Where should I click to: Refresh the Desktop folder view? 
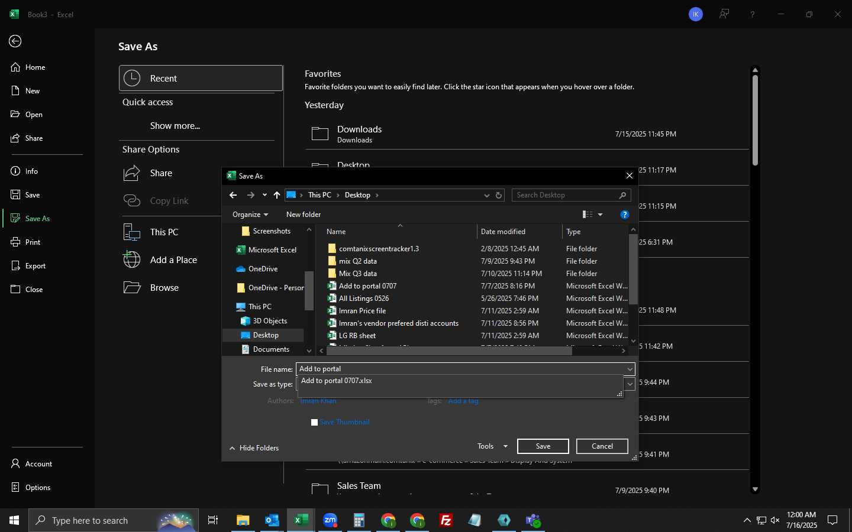click(499, 195)
